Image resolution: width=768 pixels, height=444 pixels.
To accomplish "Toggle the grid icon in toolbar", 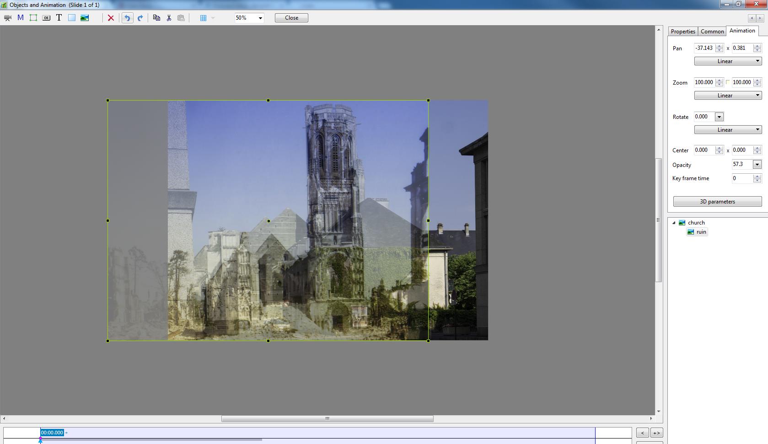I will coord(203,18).
